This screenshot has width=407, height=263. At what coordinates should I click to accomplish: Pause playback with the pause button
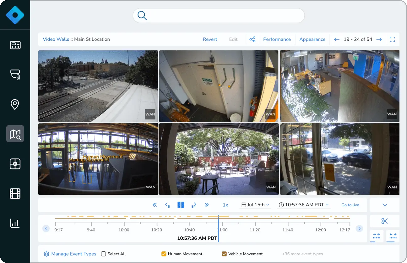[x=181, y=205]
